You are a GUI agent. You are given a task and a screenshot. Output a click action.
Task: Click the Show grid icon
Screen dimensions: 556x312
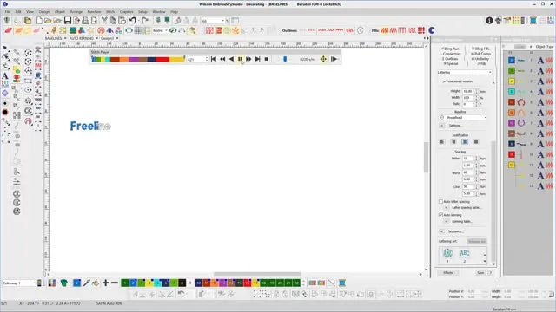click(137, 30)
